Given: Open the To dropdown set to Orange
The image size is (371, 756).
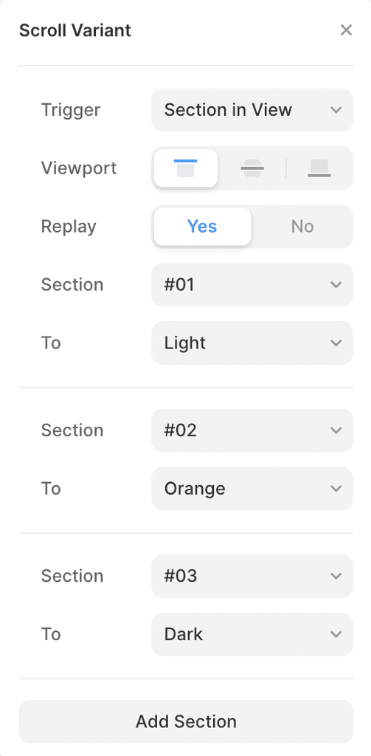Looking at the screenshot, I should 252,489.
